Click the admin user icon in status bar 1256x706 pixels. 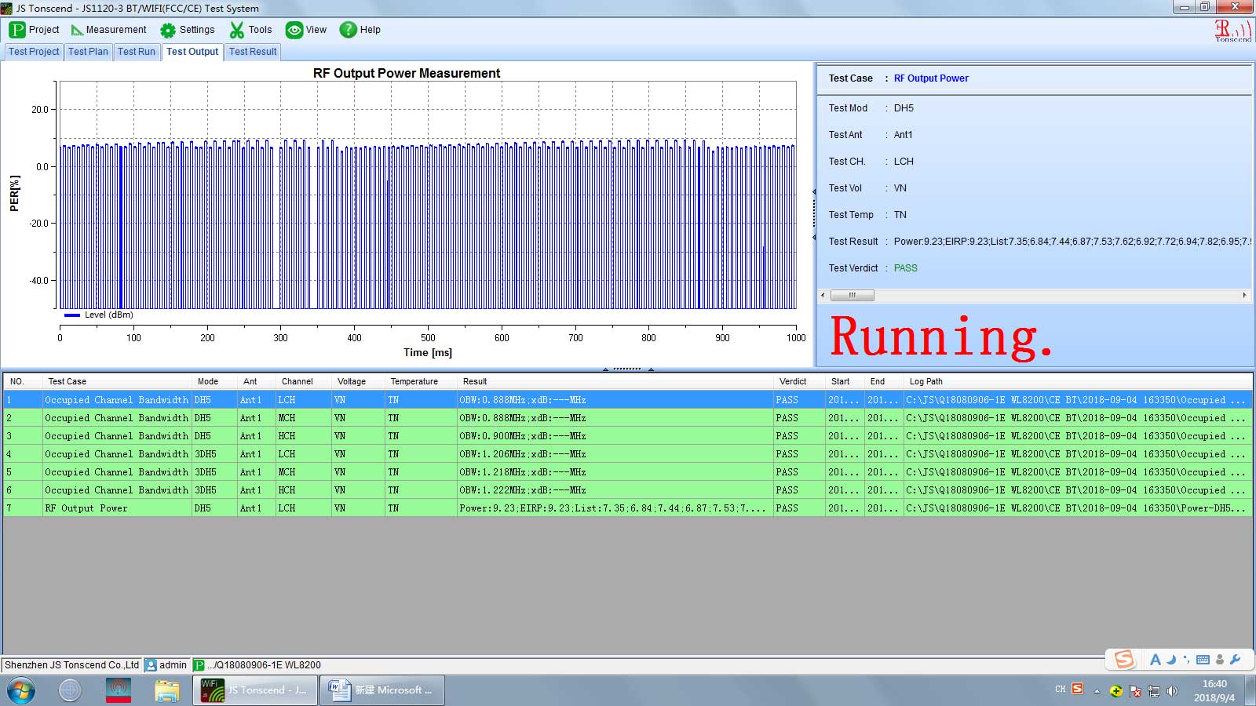pyautogui.click(x=152, y=665)
